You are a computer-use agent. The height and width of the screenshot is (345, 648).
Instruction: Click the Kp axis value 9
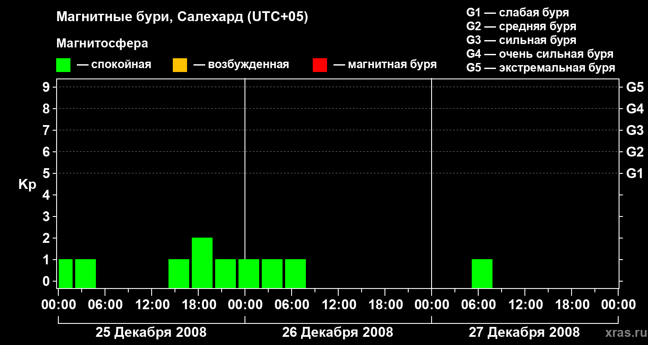47,87
